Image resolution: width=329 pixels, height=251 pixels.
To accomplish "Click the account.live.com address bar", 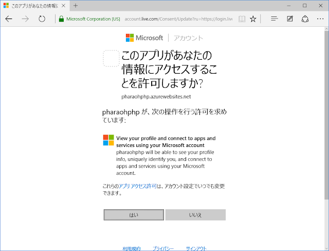I will tap(178, 19).
